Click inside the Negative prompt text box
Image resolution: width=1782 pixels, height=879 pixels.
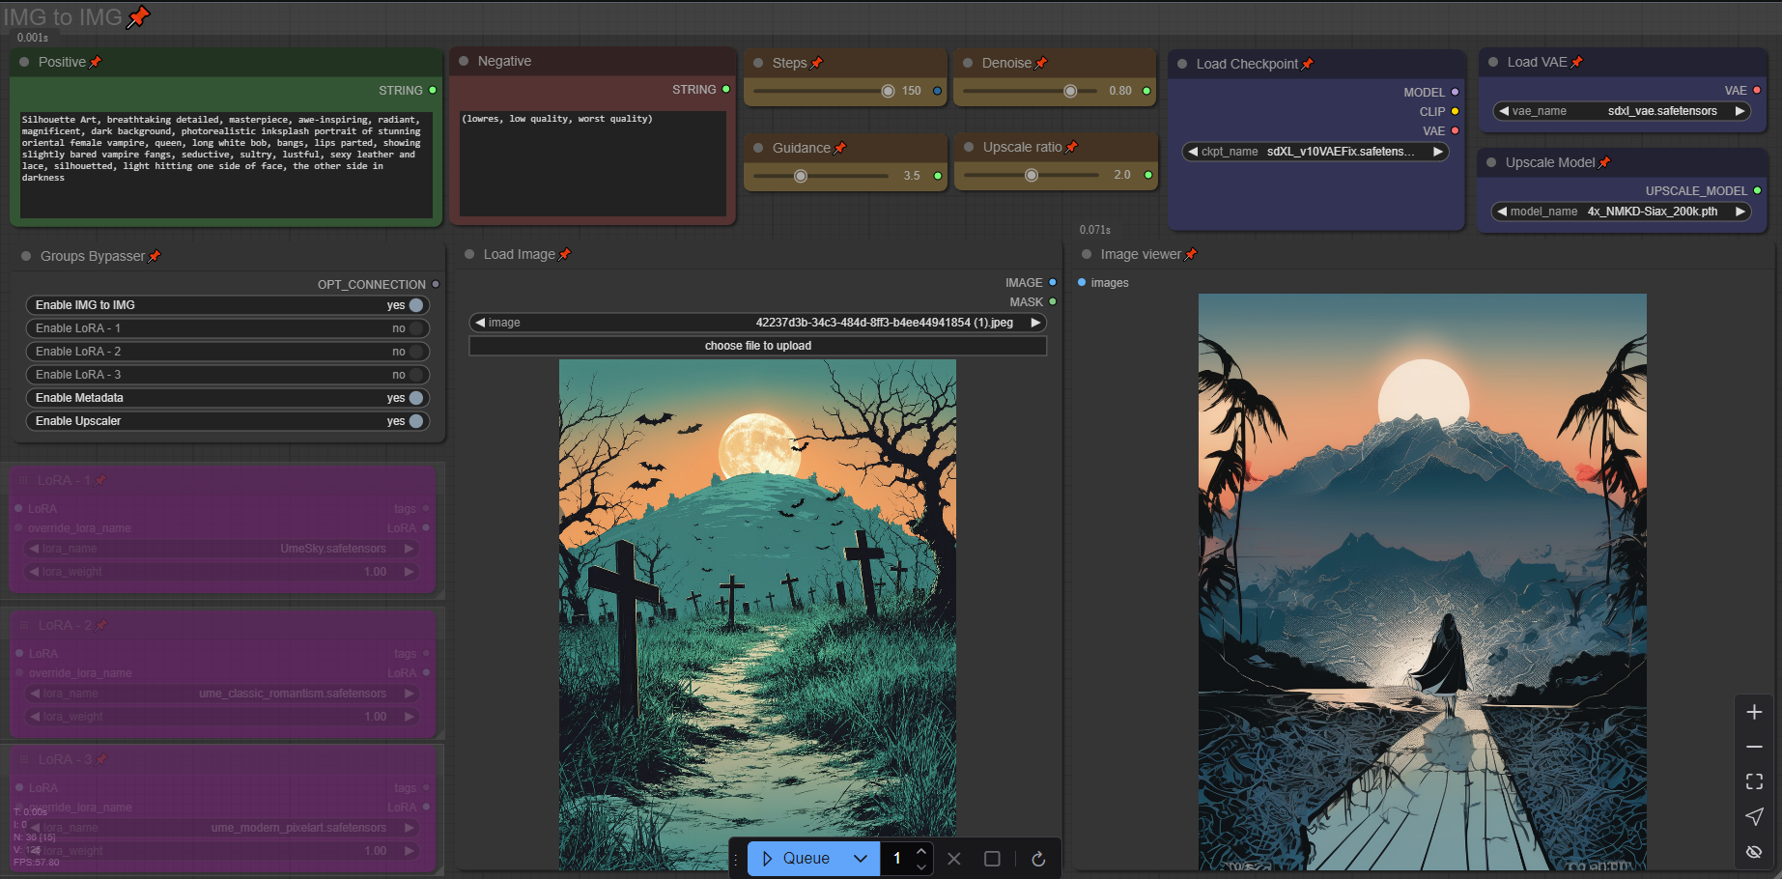(592, 164)
